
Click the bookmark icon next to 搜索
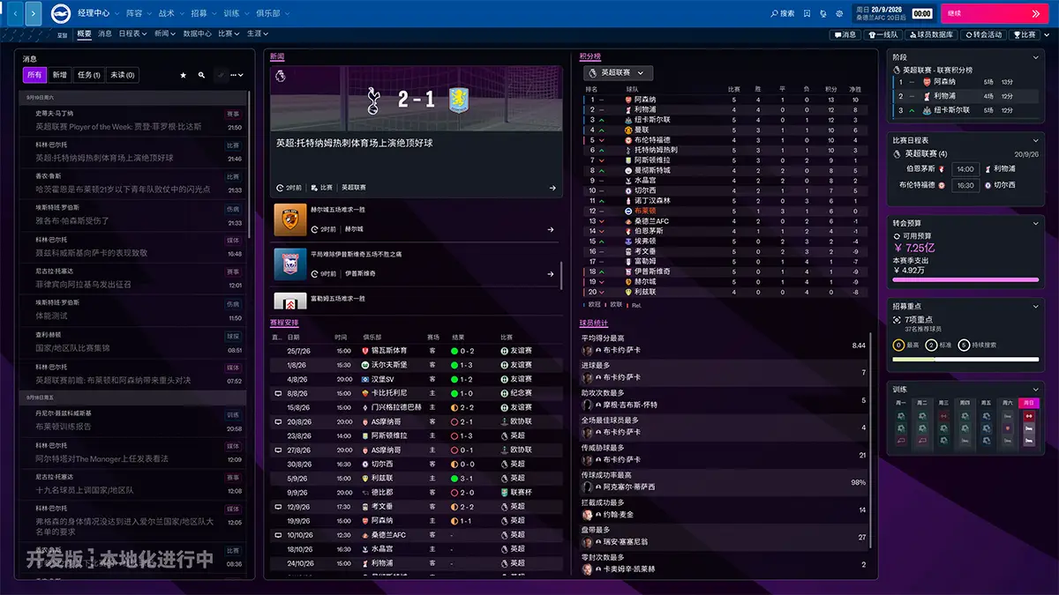(x=807, y=13)
